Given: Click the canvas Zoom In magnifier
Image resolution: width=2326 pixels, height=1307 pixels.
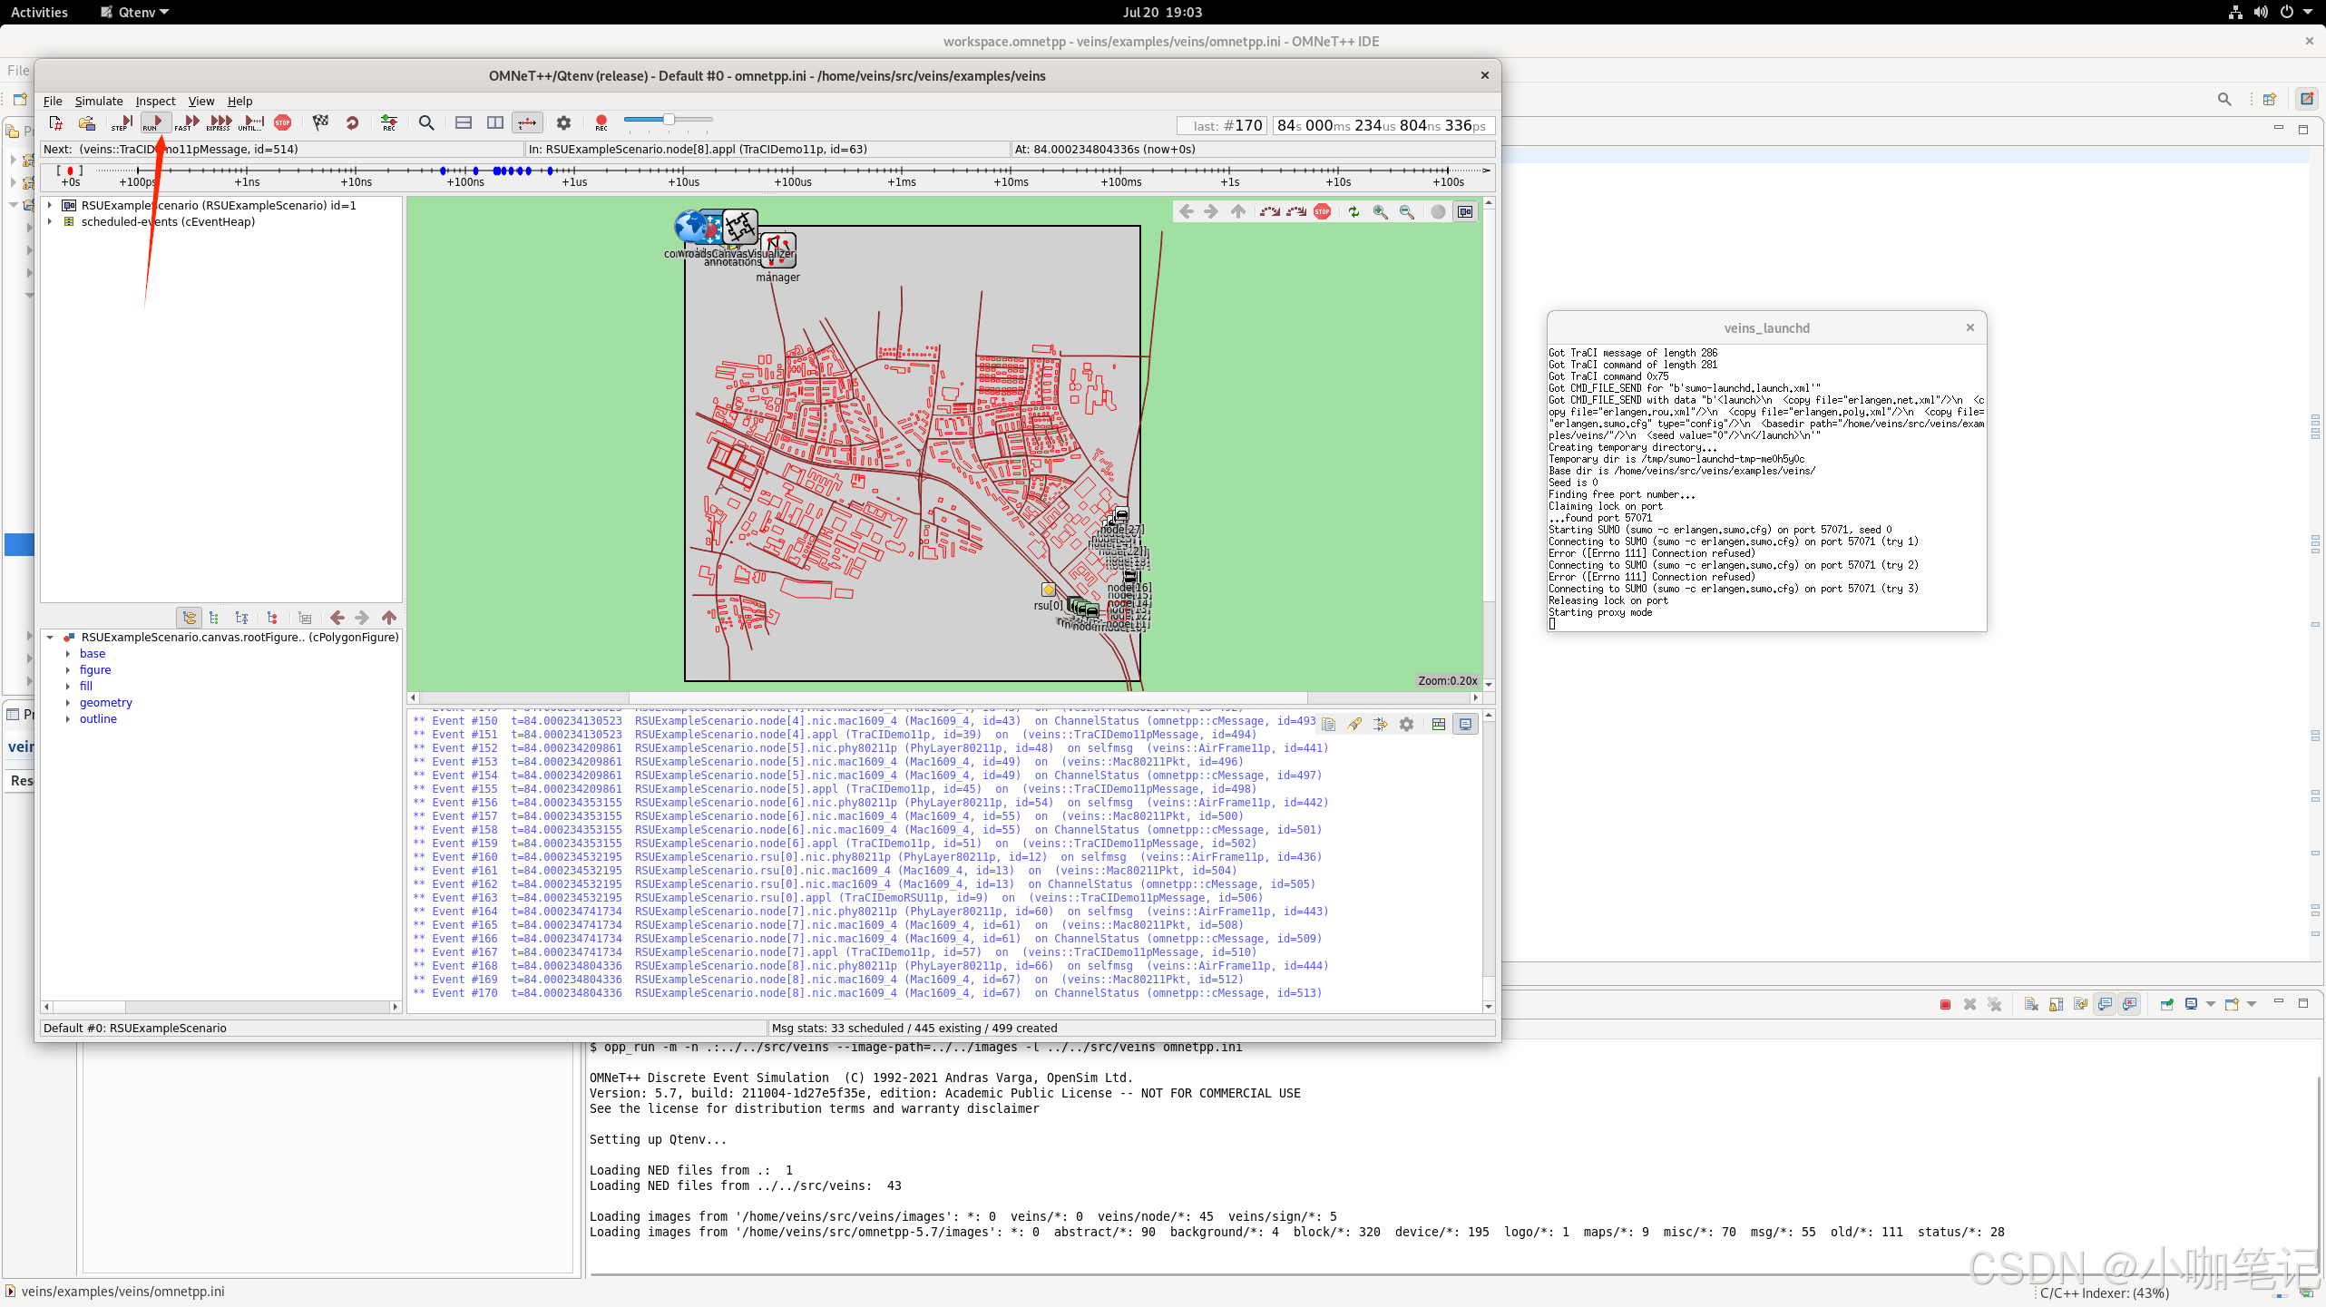Looking at the screenshot, I should [1381, 212].
